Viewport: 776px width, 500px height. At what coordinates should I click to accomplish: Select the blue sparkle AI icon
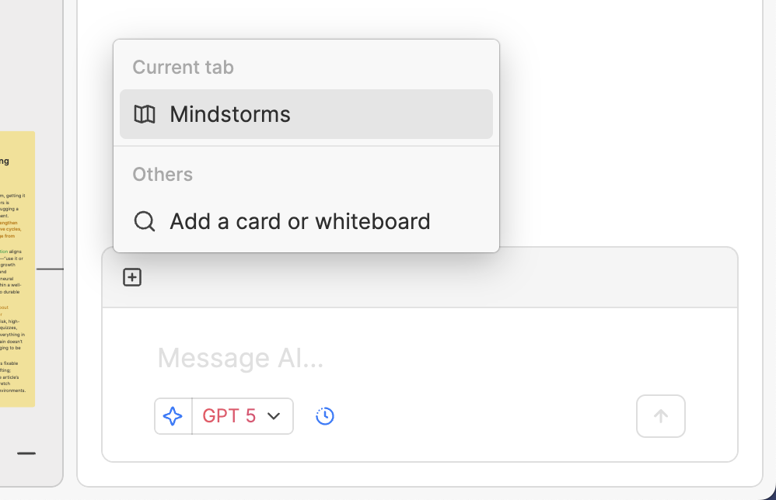pos(173,416)
